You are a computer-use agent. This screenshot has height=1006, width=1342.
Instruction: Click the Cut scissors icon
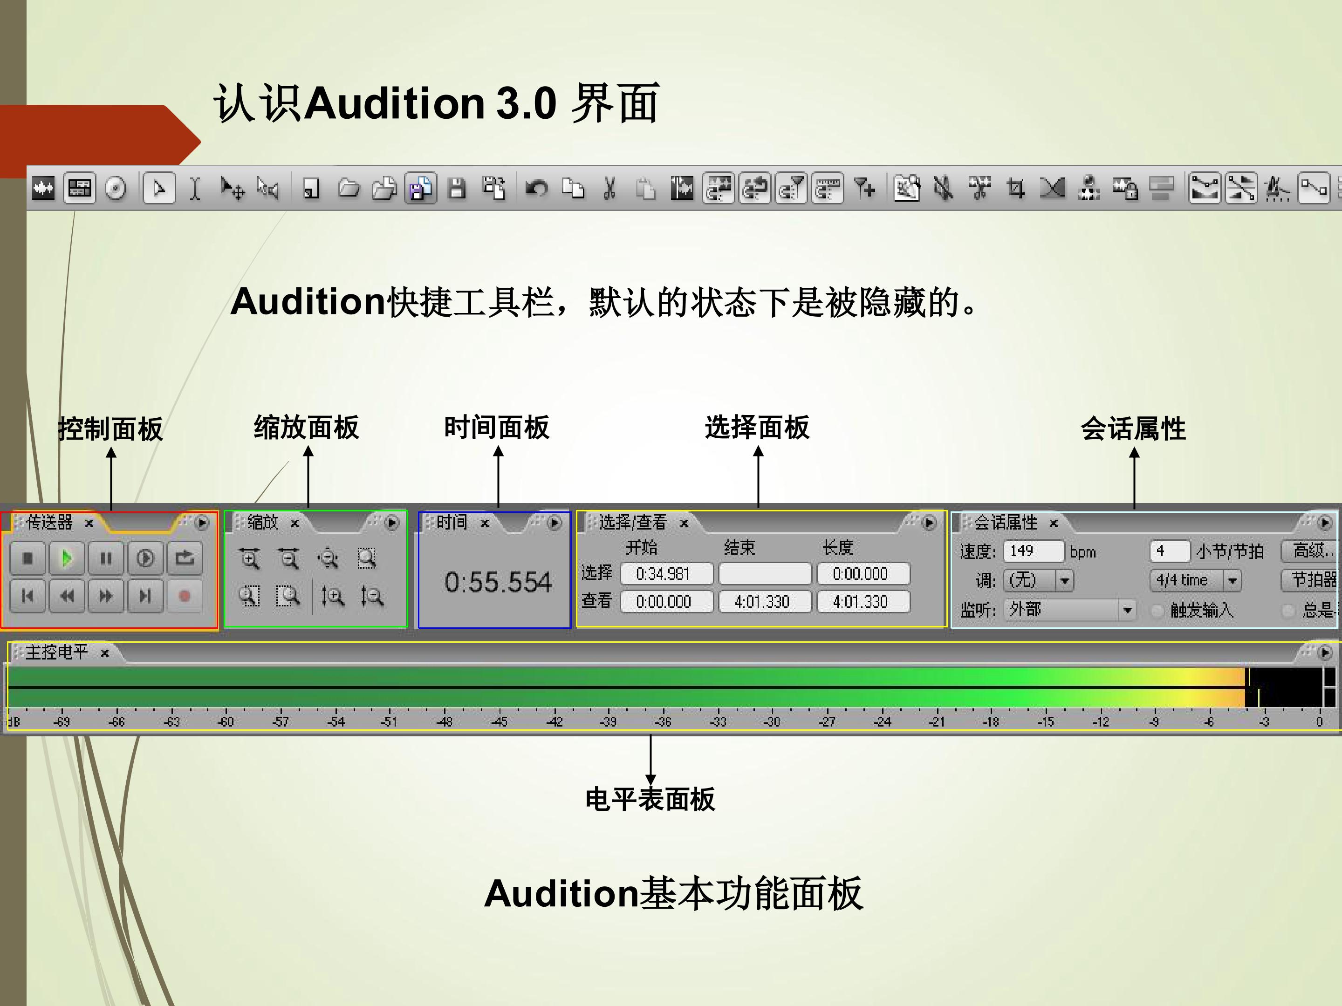[609, 189]
